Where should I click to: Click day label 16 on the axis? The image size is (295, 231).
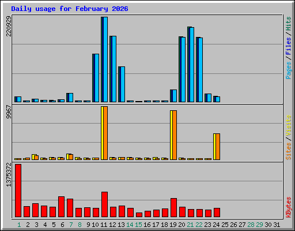[x=147, y=225]
